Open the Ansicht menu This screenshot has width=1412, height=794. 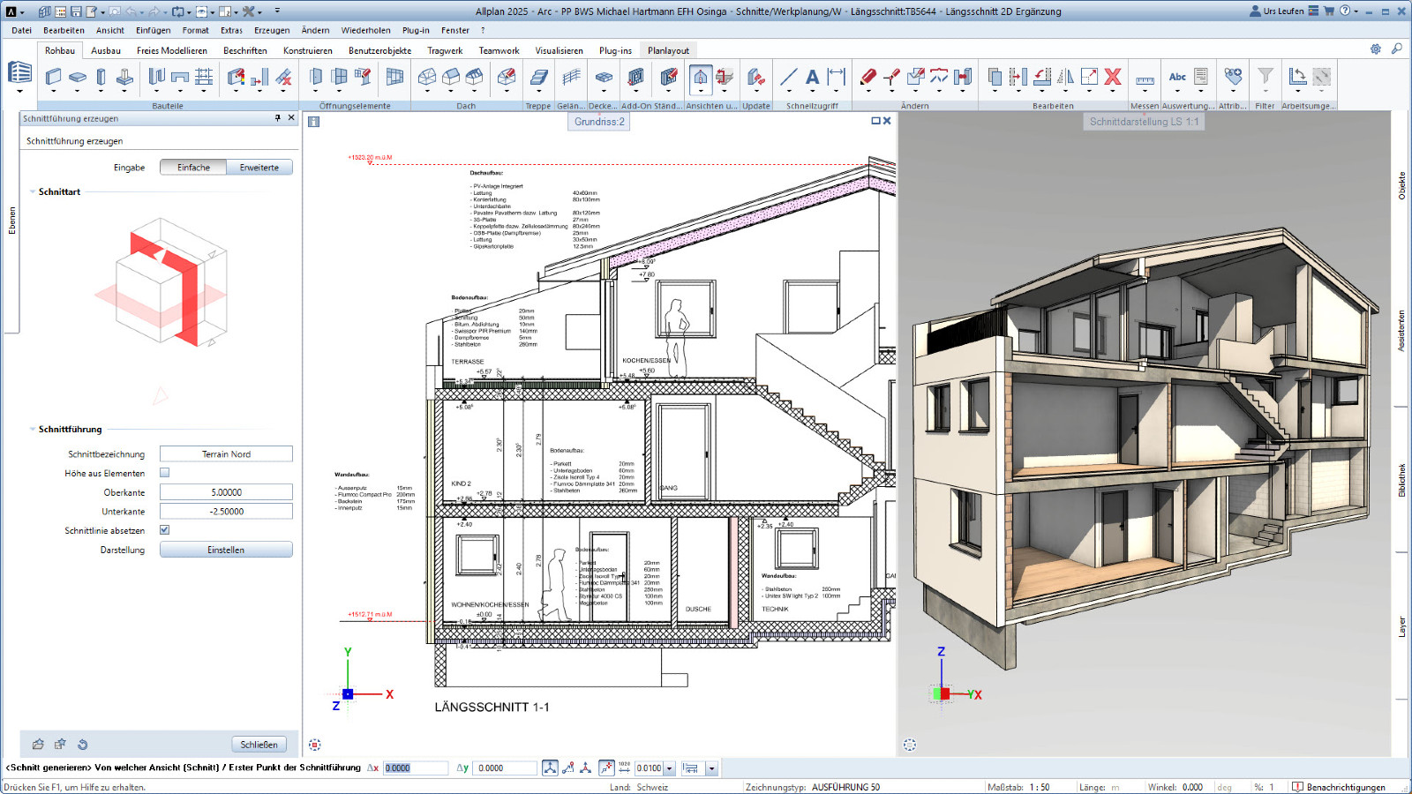(x=109, y=30)
